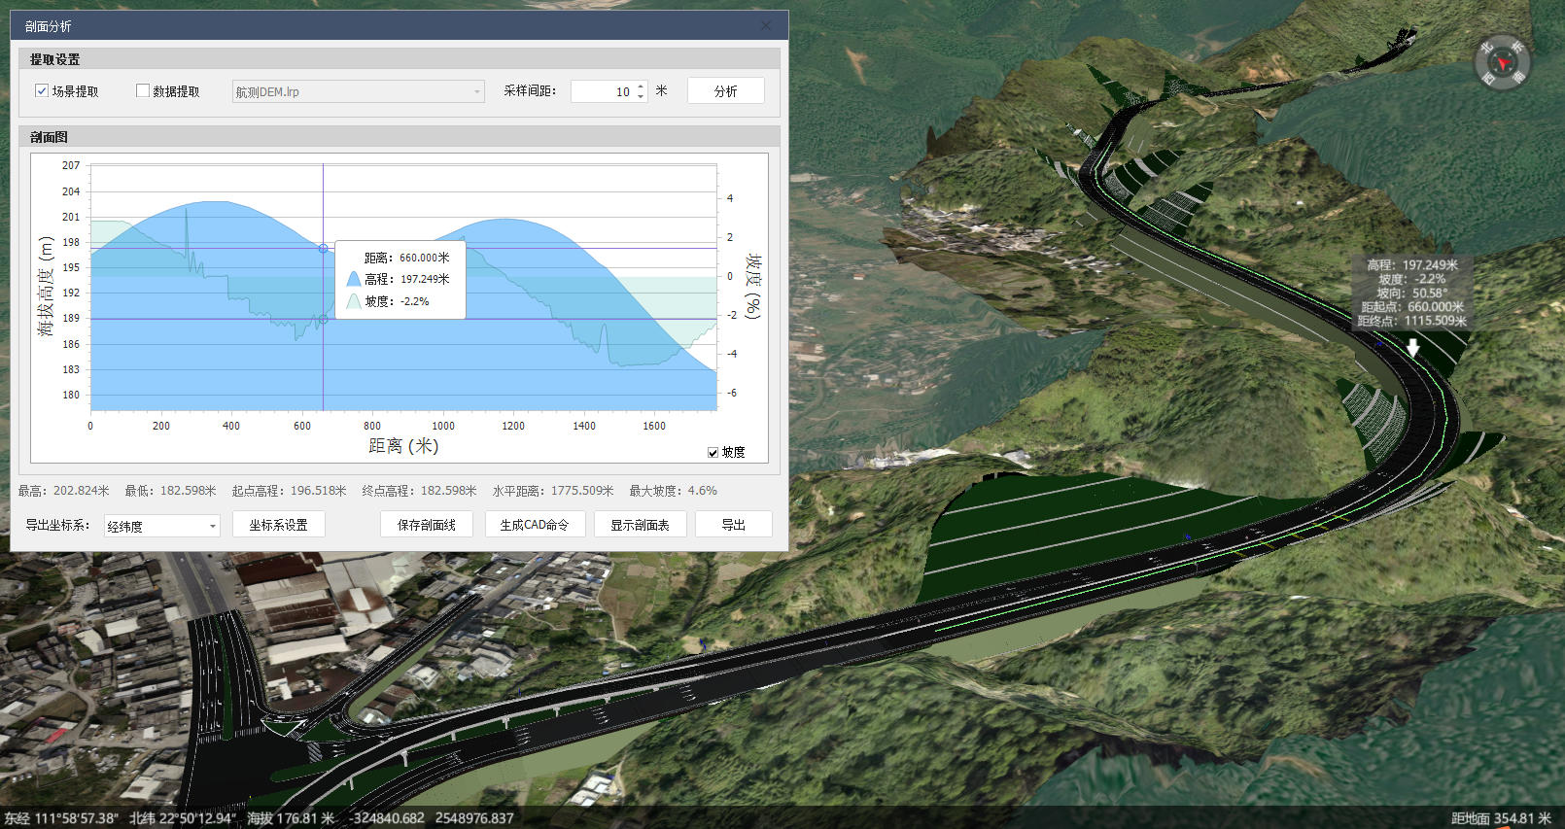Click the elevation crosshair point on the profile curve
This screenshot has height=829, width=1565.
point(324,249)
